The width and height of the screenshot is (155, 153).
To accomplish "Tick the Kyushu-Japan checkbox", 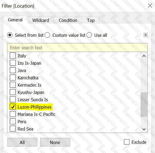I will [x=13, y=92].
